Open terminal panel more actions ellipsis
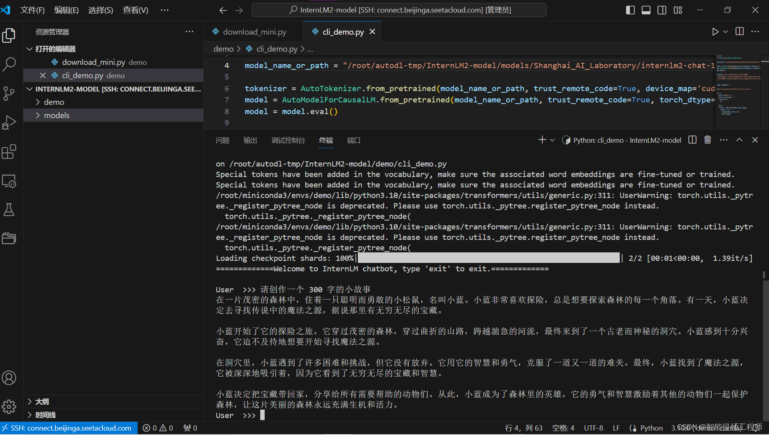The height and width of the screenshot is (435, 769). tap(723, 140)
